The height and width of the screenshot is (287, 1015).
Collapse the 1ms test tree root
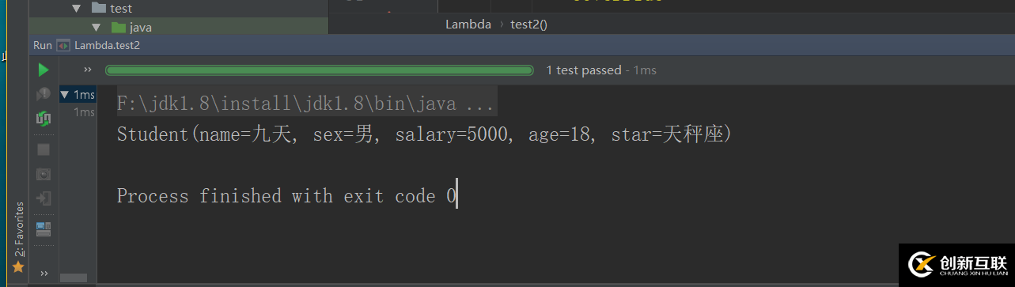(x=65, y=95)
